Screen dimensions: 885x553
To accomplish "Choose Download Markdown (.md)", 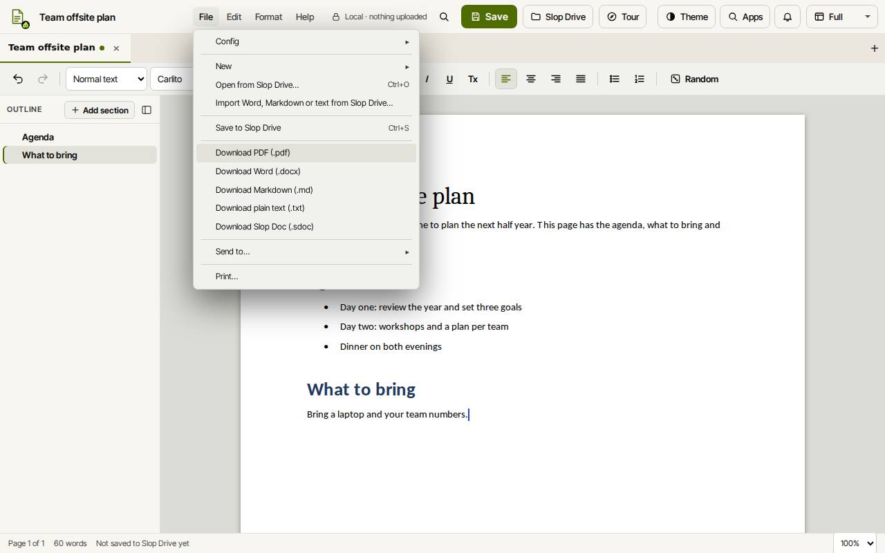I will tap(306, 190).
